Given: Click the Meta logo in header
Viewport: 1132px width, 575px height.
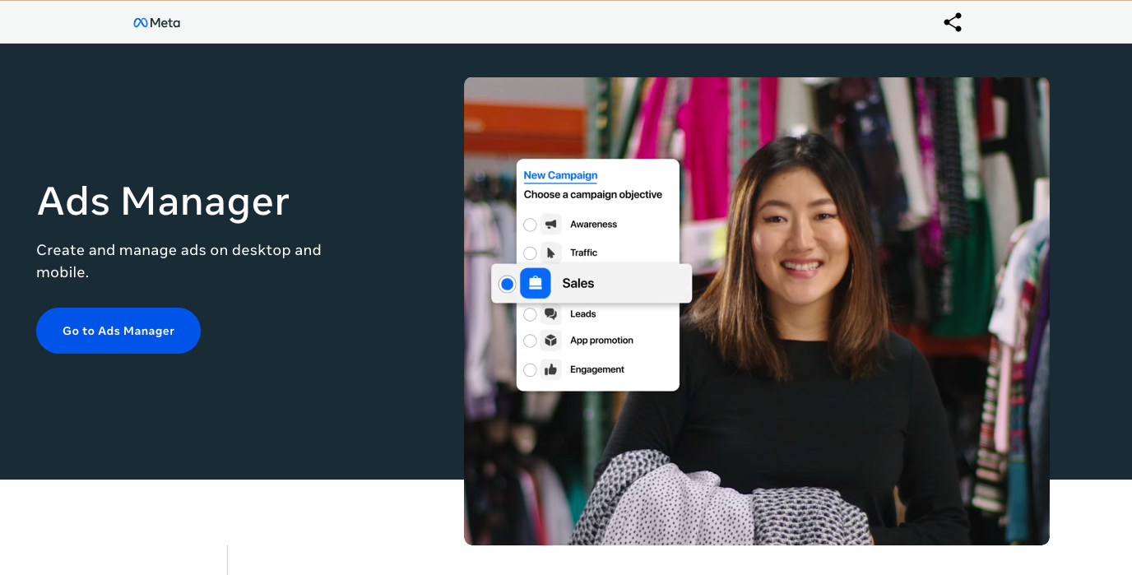Looking at the screenshot, I should pyautogui.click(x=156, y=23).
